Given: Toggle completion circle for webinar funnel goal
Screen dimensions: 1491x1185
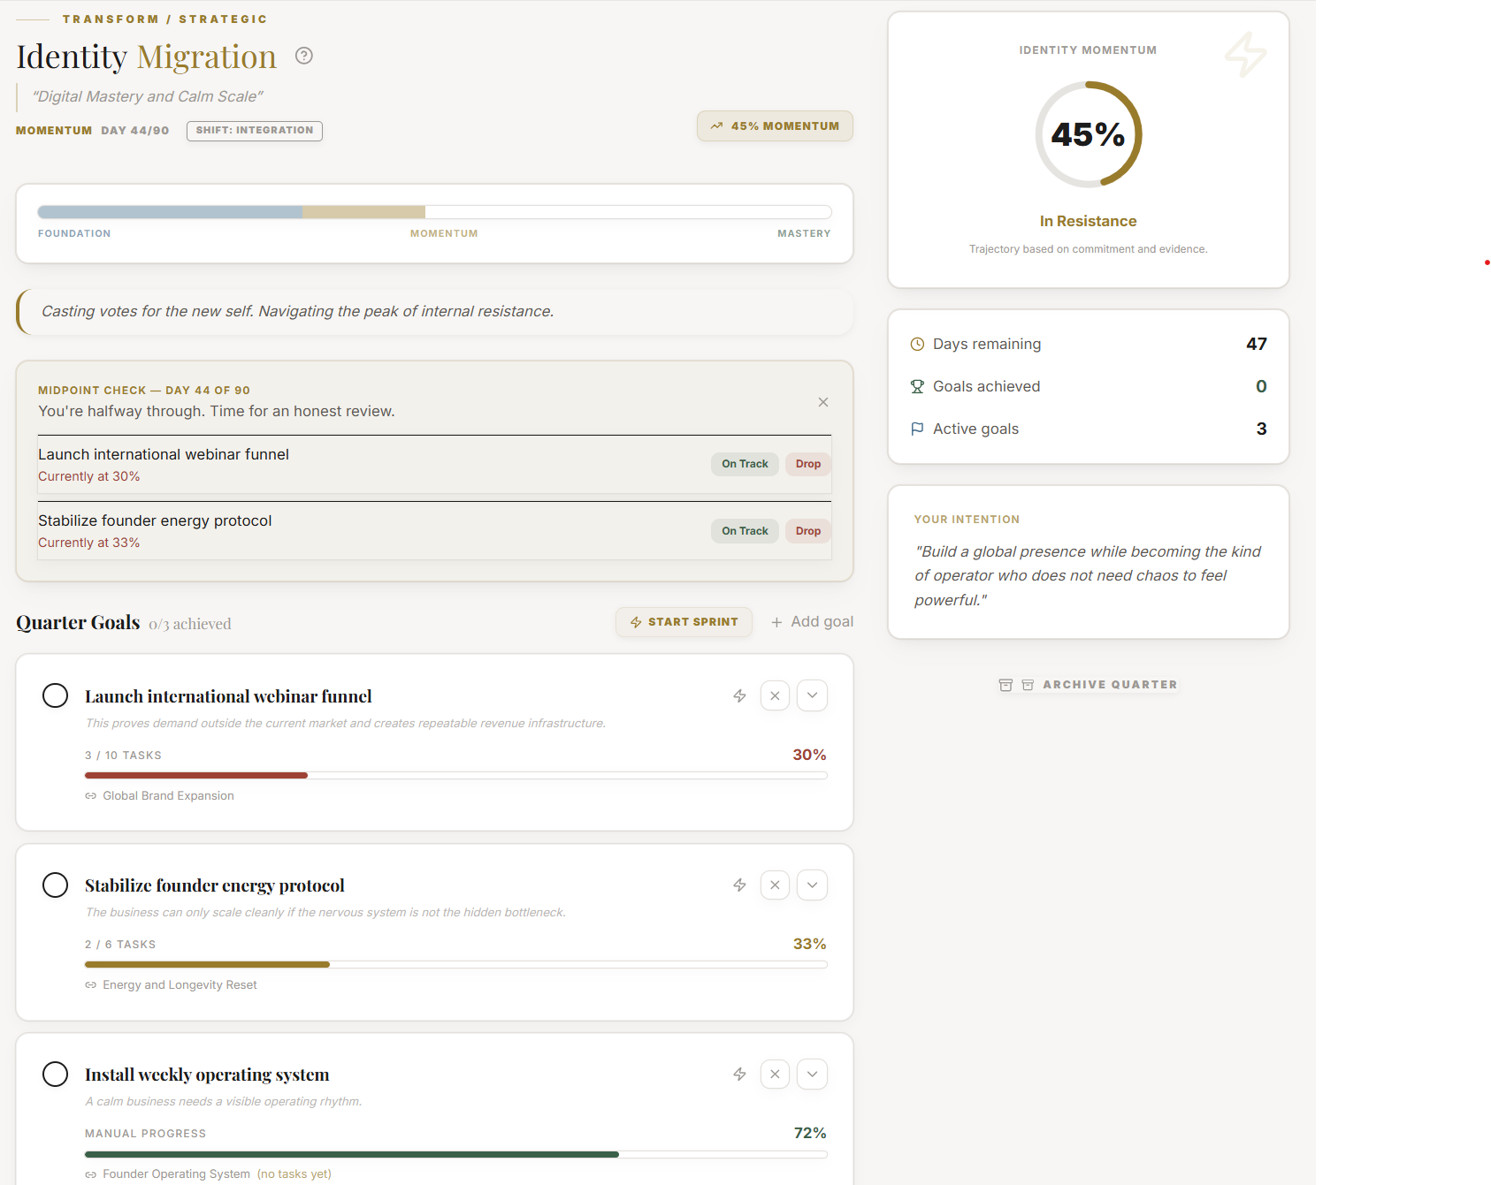Looking at the screenshot, I should (56, 695).
